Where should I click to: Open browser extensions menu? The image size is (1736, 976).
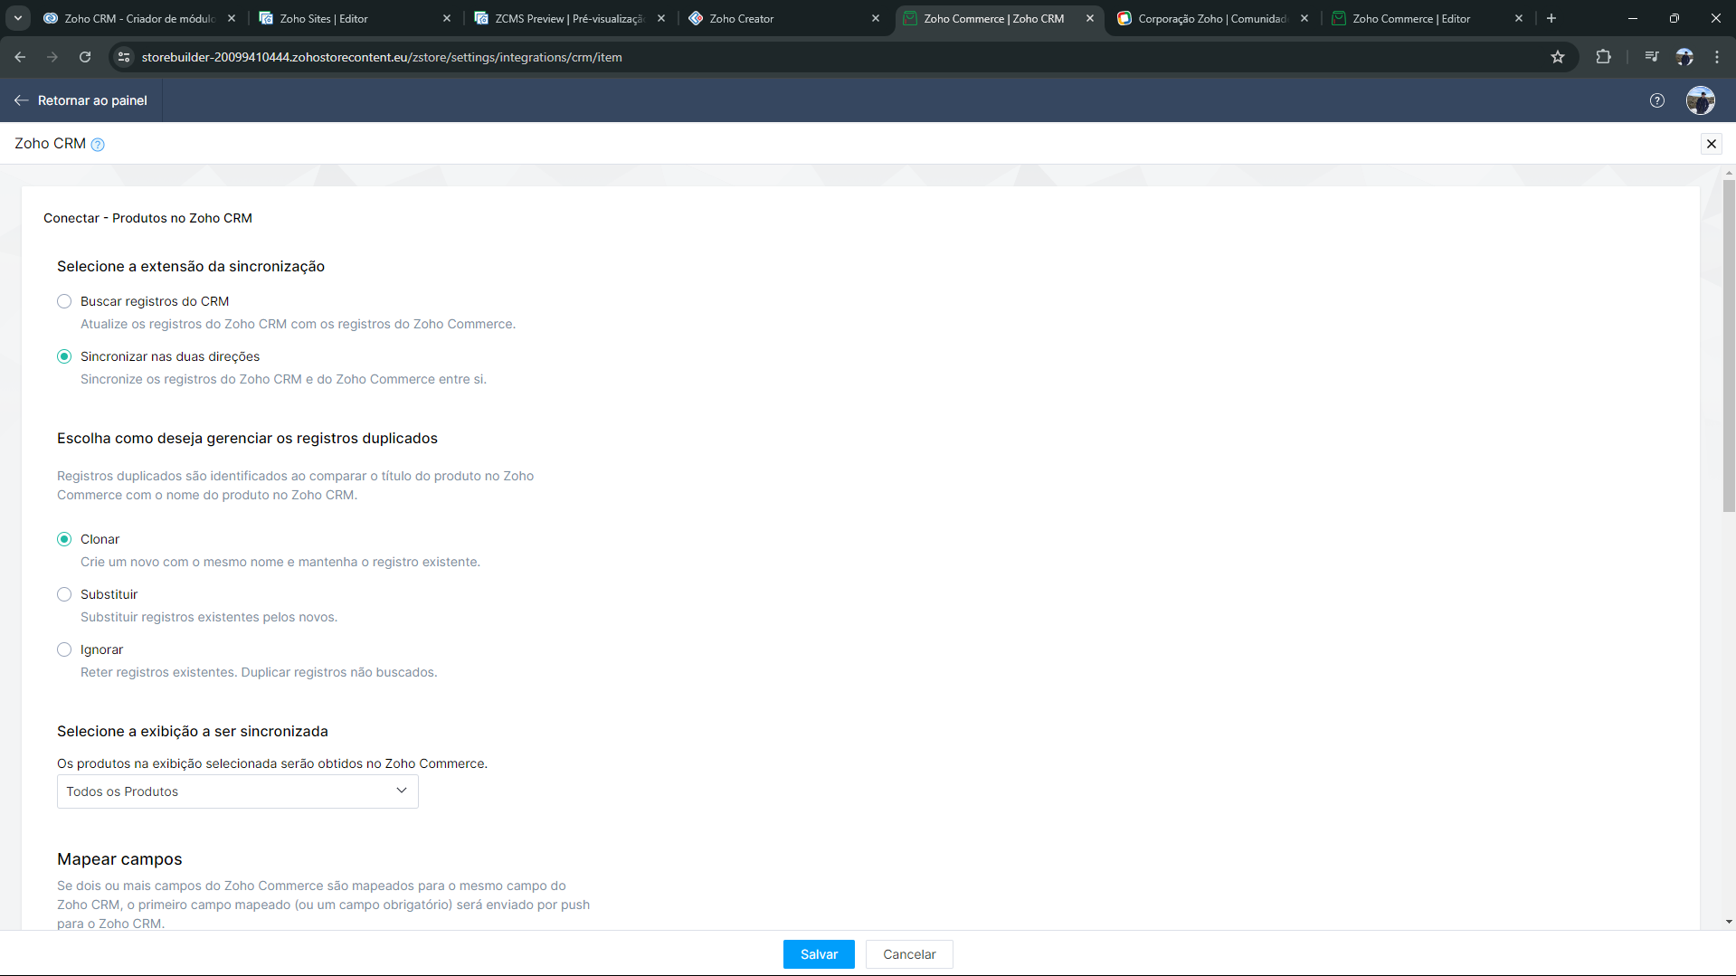coord(1603,57)
